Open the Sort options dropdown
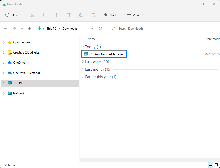This screenshot has width=220, height=168. point(112,15)
